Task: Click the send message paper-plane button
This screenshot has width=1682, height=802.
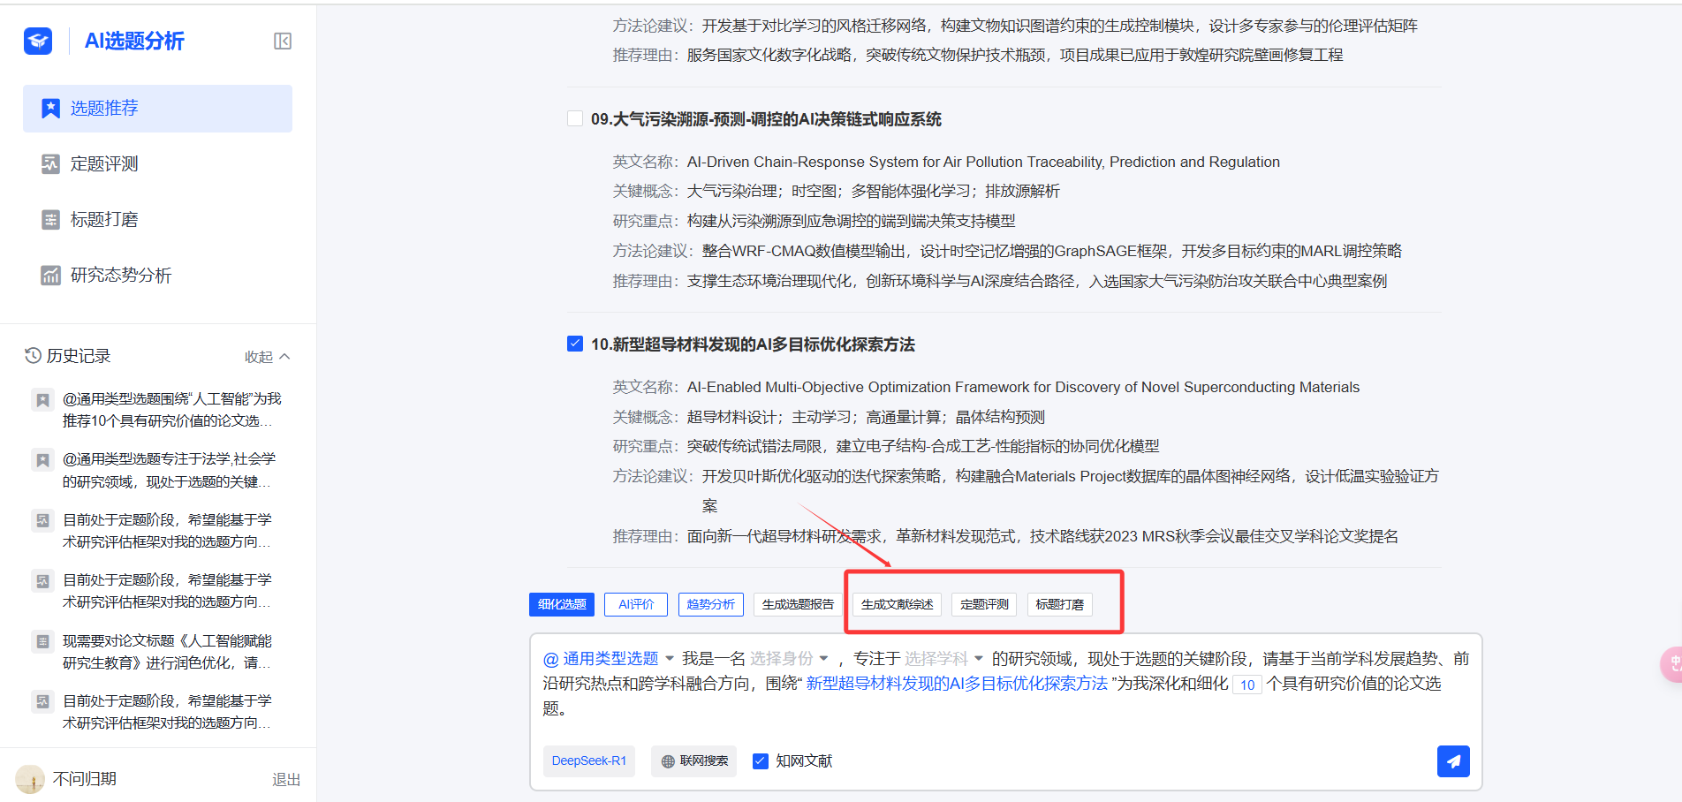Action: pyautogui.click(x=1452, y=760)
